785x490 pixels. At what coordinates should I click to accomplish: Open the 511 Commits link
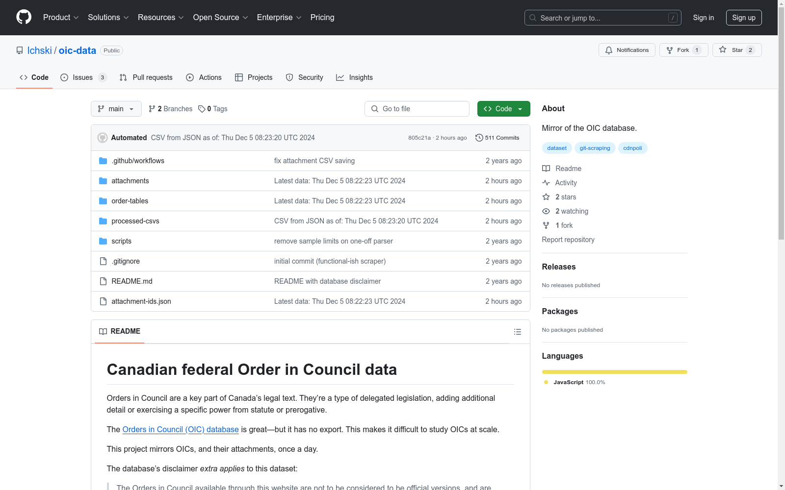tap(497, 138)
